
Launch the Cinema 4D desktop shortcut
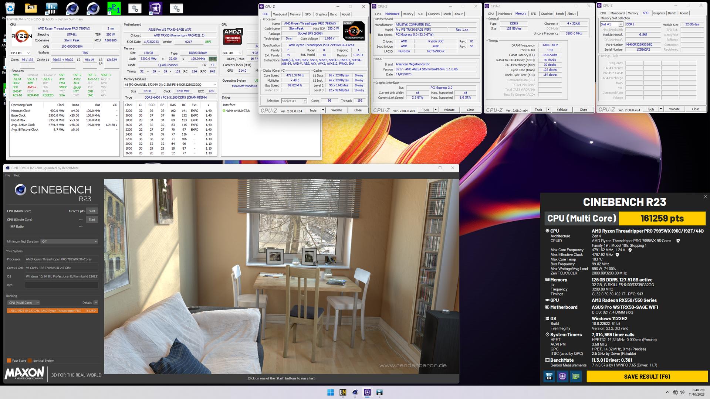[72, 7]
